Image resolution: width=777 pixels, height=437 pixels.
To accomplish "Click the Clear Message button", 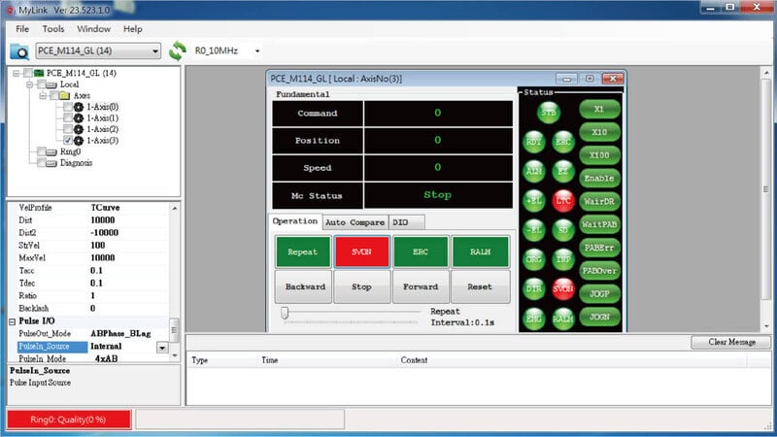I will pos(731,342).
